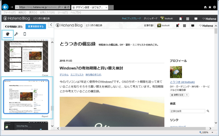Click Proにアップグレード link
The height and width of the screenshot is (136, 219).
131,18
